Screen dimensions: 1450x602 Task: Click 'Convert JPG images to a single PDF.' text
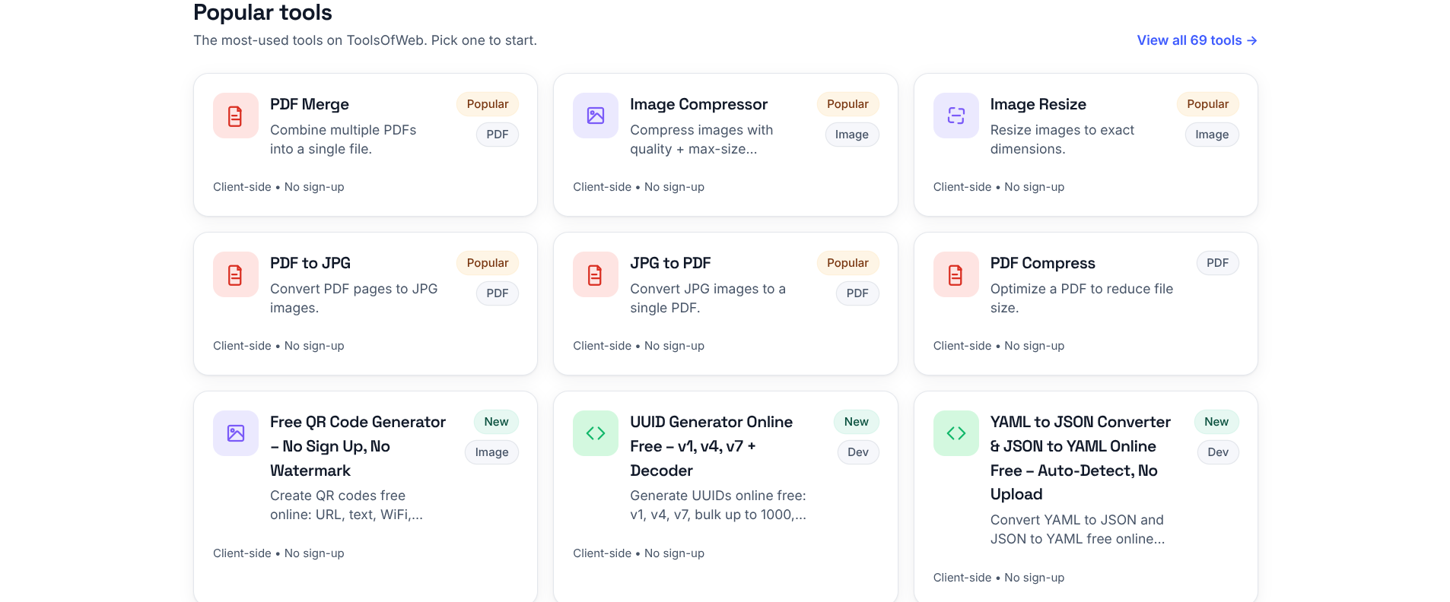(708, 299)
